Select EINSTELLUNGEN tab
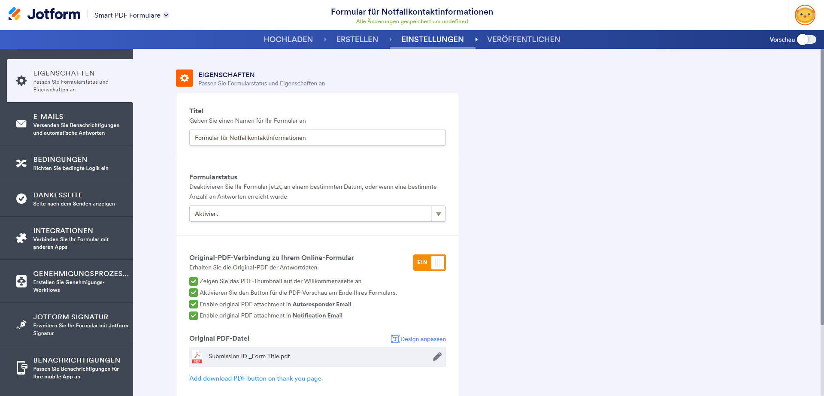 coord(432,39)
